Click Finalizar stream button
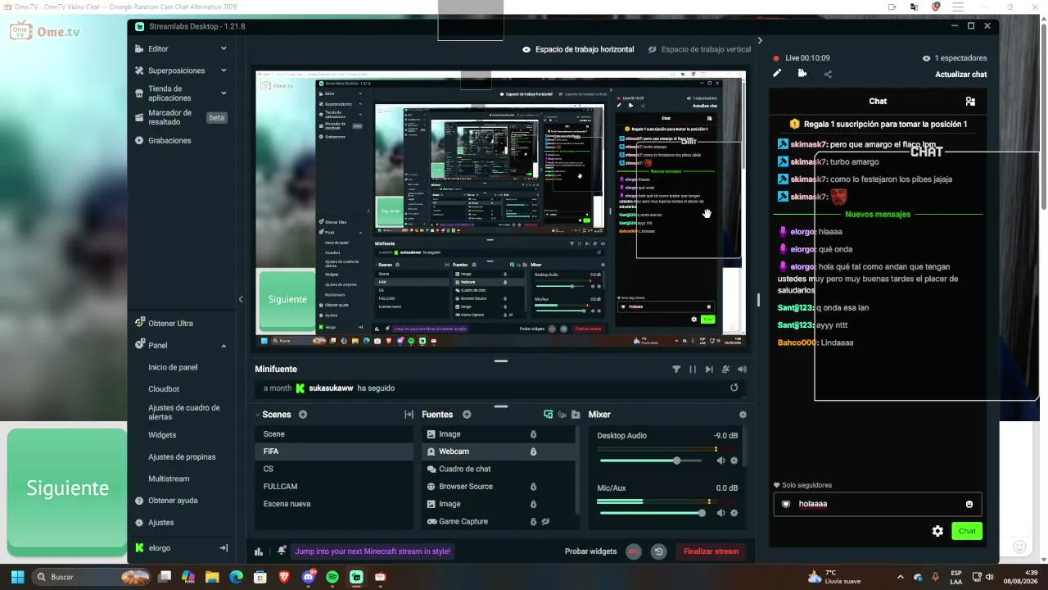The height and width of the screenshot is (590, 1048). [x=711, y=551]
